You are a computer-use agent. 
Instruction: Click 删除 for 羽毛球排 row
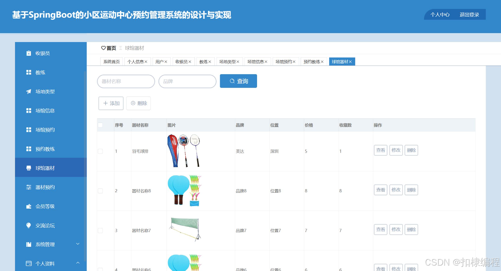pyautogui.click(x=411, y=150)
